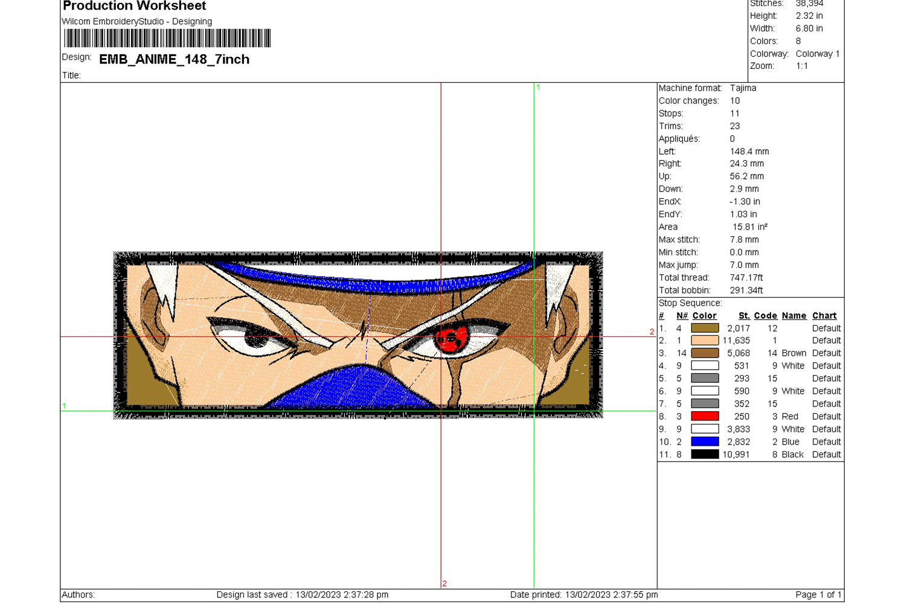Select the Machine format value Tajima
This screenshot has height=604, width=907.
(x=743, y=88)
